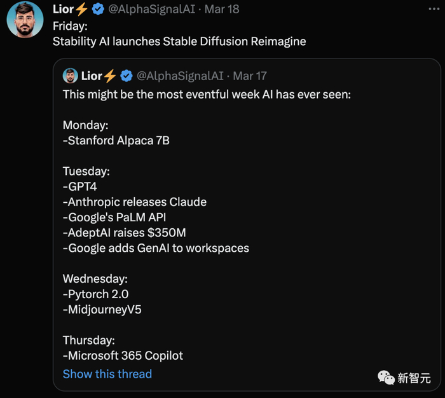Click @AlphaSignalAI handle in the quoted tweet

(x=180, y=76)
